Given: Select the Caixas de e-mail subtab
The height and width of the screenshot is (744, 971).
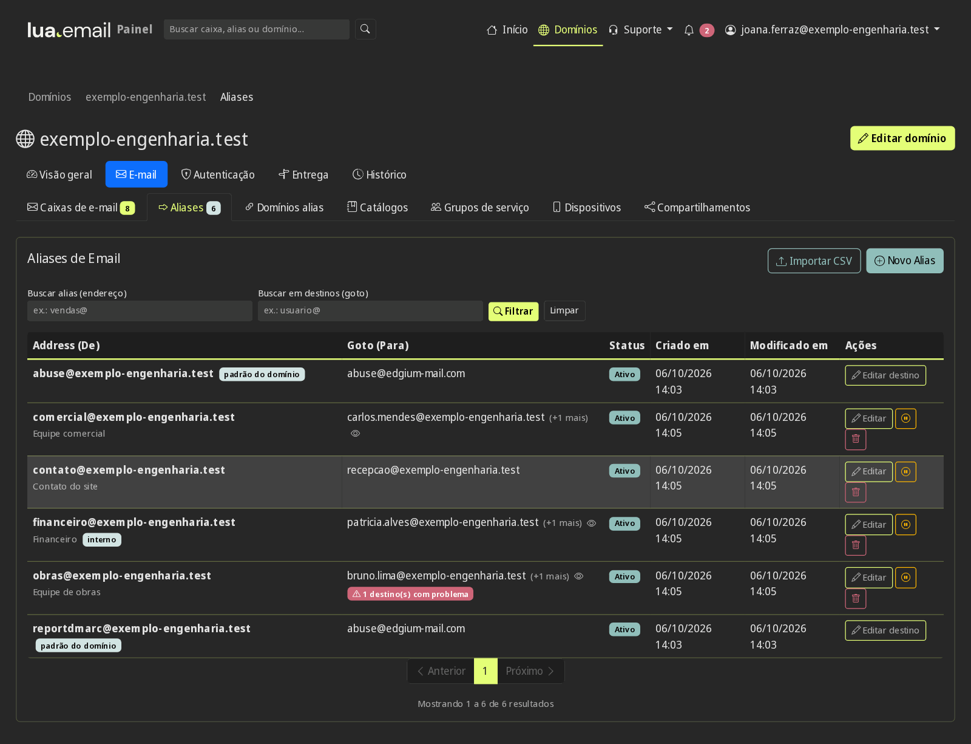Looking at the screenshot, I should [x=81, y=208].
